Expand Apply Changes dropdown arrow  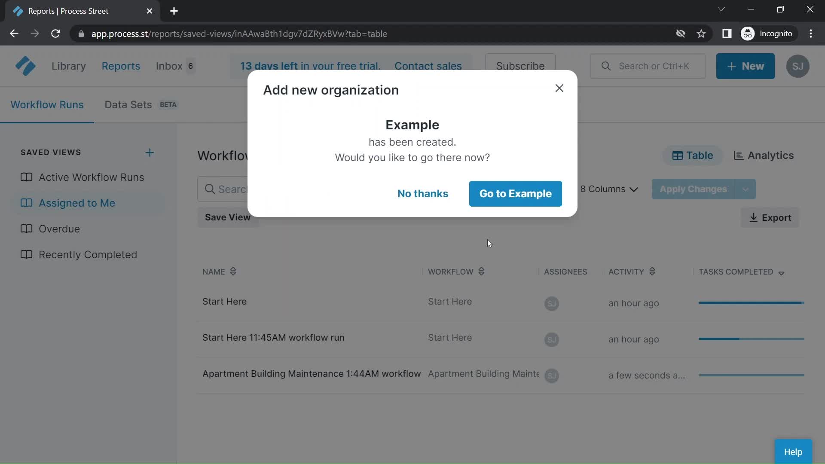coord(747,189)
